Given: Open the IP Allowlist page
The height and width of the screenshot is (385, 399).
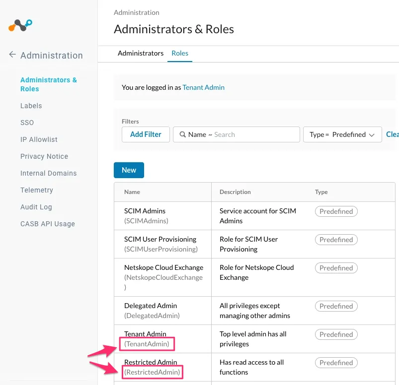Looking at the screenshot, I should click(39, 139).
